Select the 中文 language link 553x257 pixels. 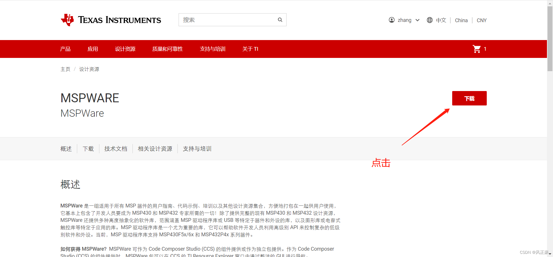(x=441, y=20)
